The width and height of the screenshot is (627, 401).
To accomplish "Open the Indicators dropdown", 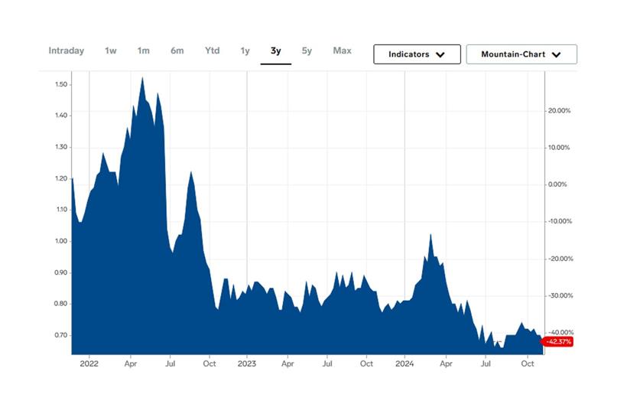I will [417, 54].
